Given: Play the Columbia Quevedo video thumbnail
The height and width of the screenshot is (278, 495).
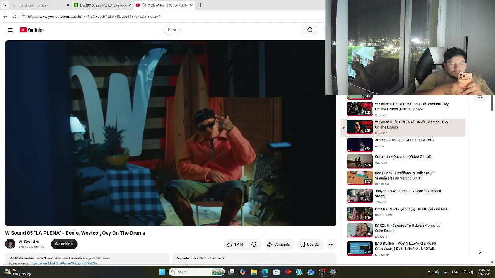Looking at the screenshot, I should tap(360, 161).
